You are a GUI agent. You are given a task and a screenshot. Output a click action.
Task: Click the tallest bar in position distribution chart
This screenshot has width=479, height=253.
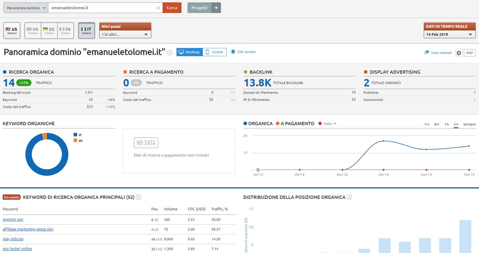click(x=465, y=236)
